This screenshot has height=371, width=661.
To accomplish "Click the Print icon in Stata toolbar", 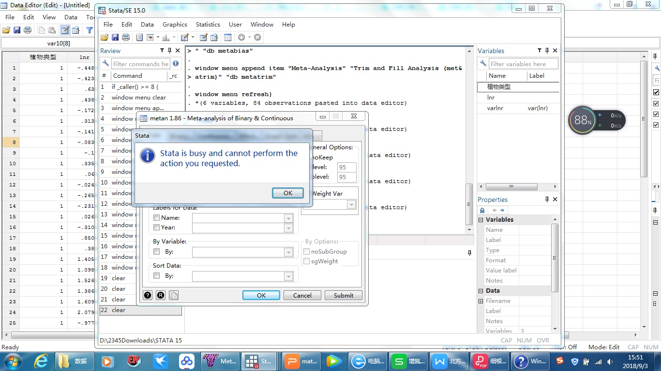I will tap(126, 37).
